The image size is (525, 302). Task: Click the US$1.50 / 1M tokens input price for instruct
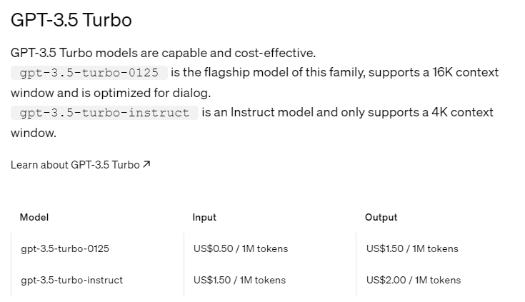coord(239,280)
